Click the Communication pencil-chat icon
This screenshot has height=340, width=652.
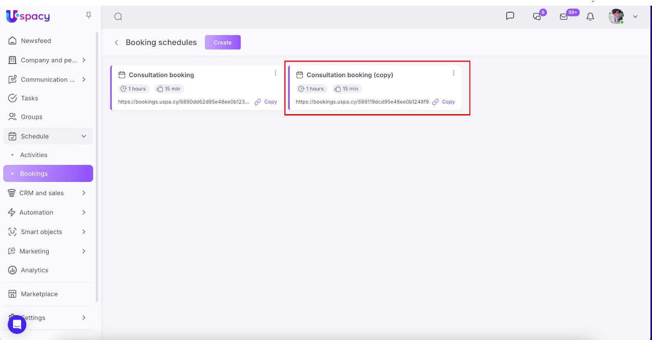click(x=13, y=79)
